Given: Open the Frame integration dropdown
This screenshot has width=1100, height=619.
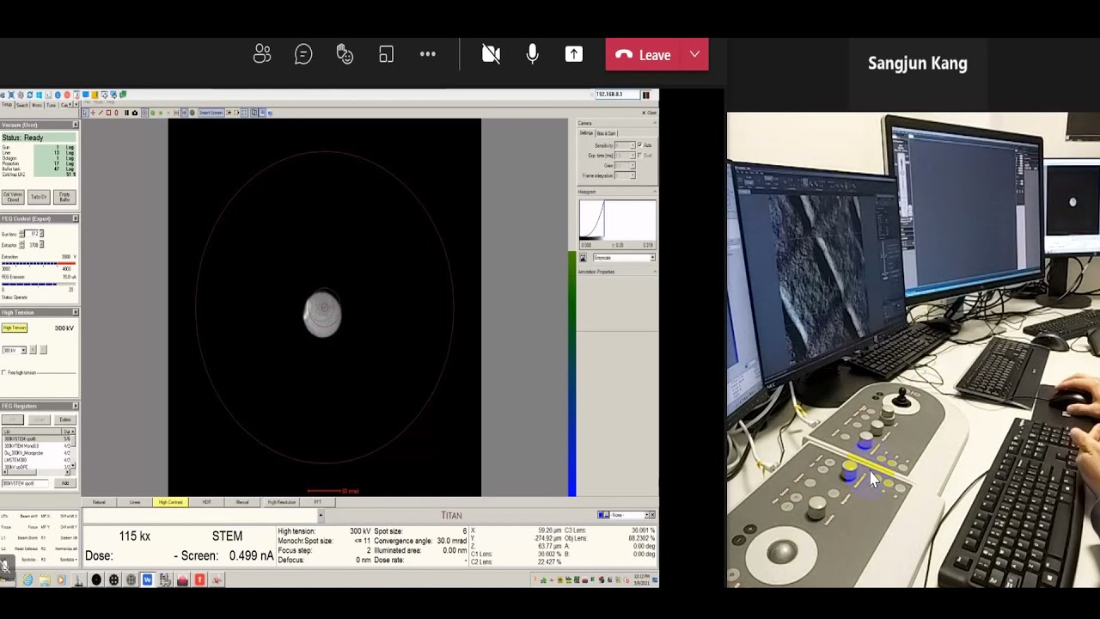Looking at the screenshot, I should (x=625, y=175).
